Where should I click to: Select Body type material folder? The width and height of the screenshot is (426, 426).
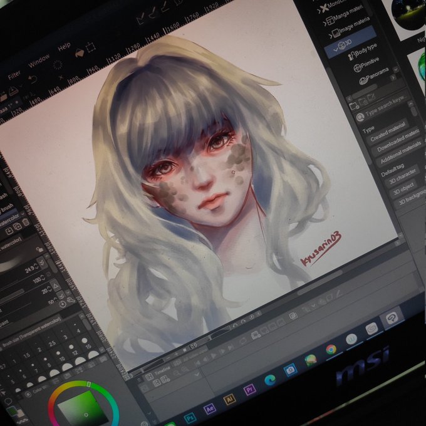coord(363,51)
